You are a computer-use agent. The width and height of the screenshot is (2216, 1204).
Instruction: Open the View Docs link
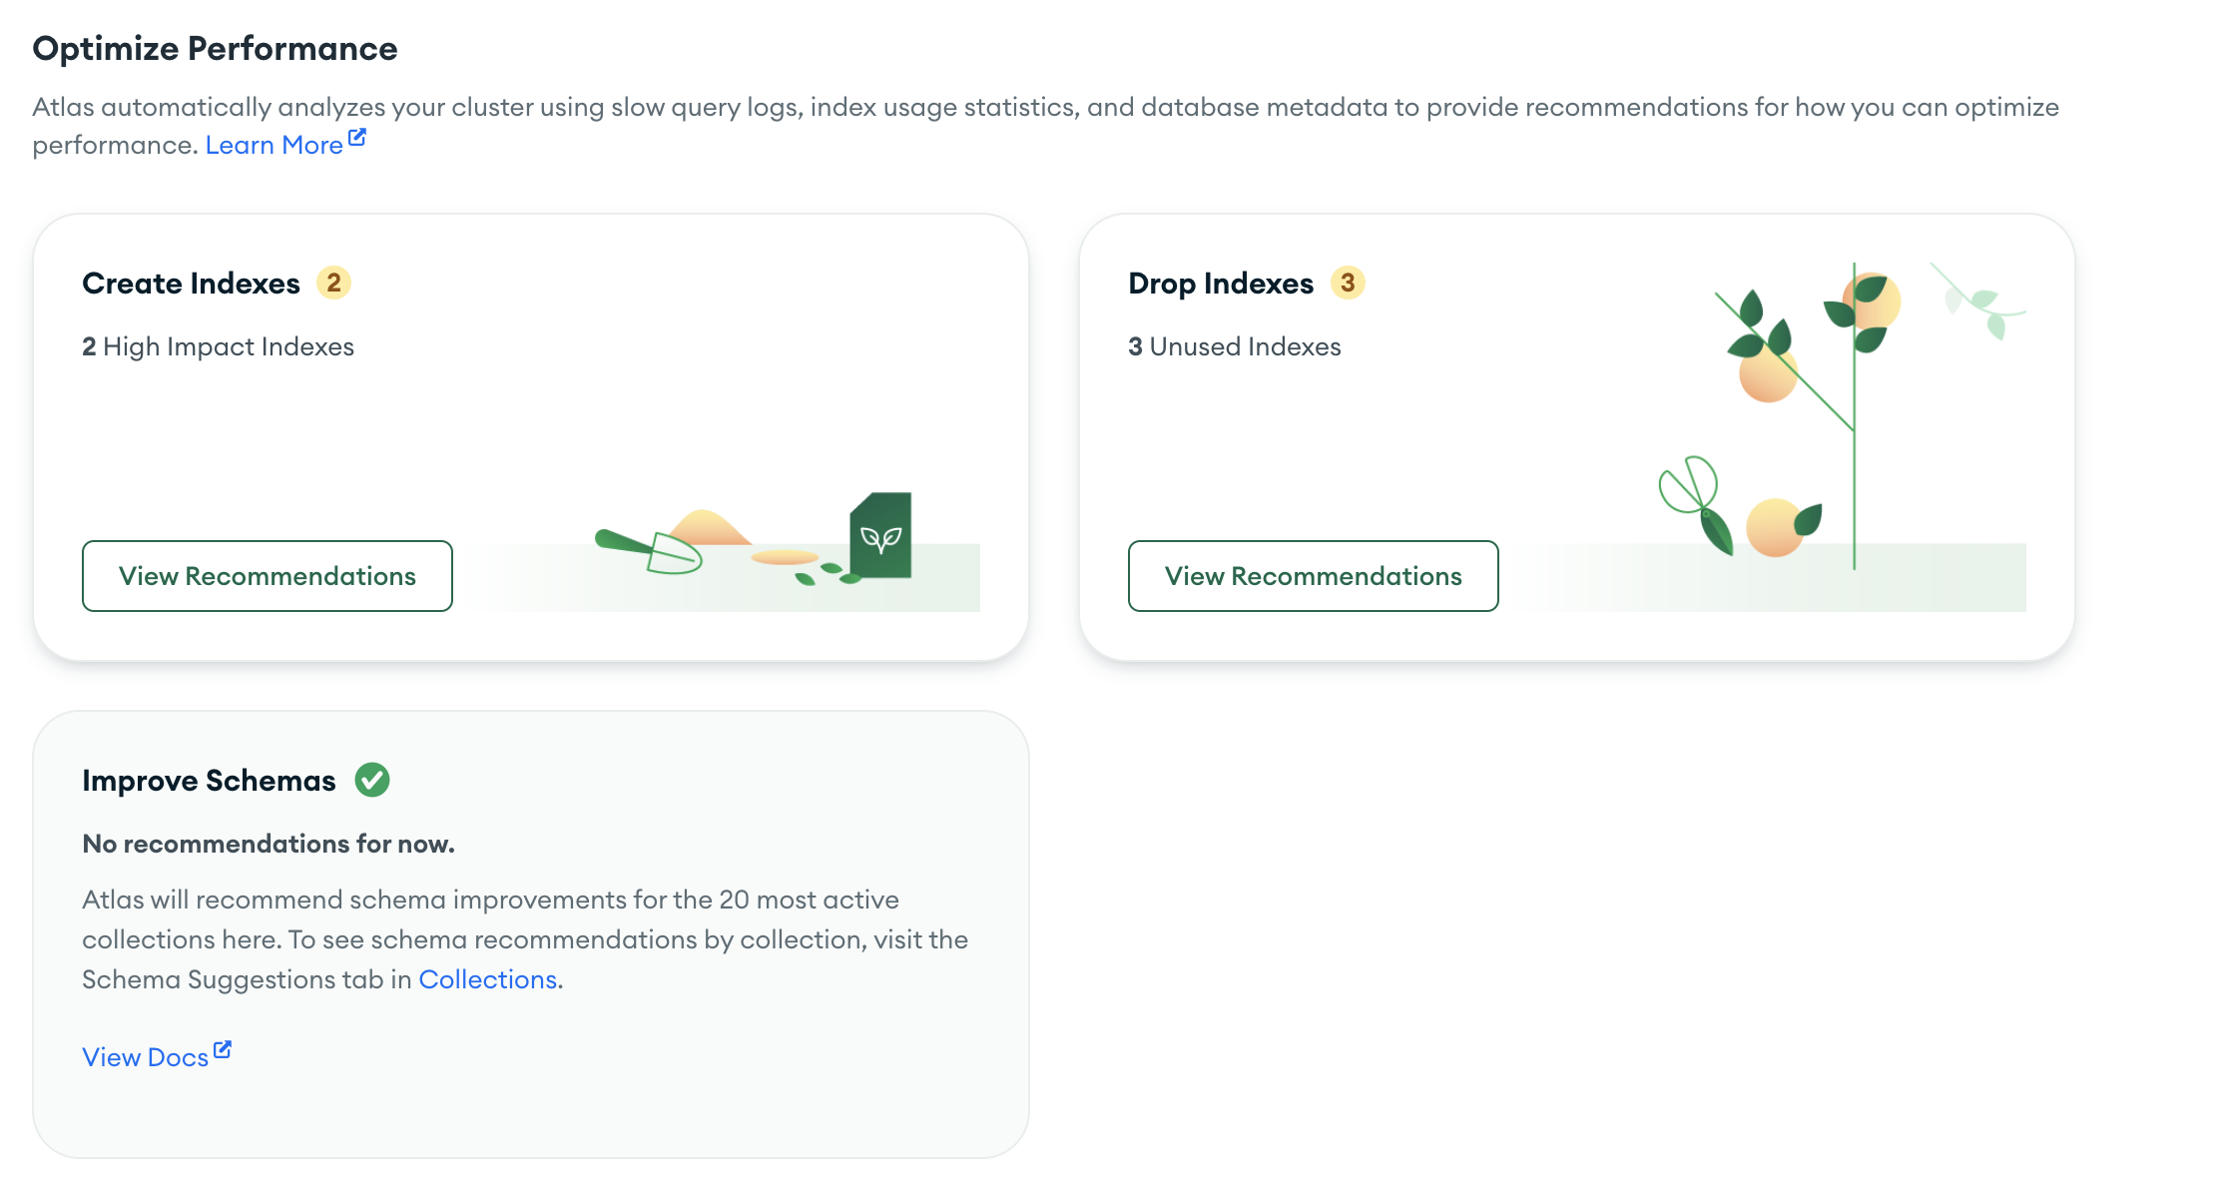point(146,1057)
